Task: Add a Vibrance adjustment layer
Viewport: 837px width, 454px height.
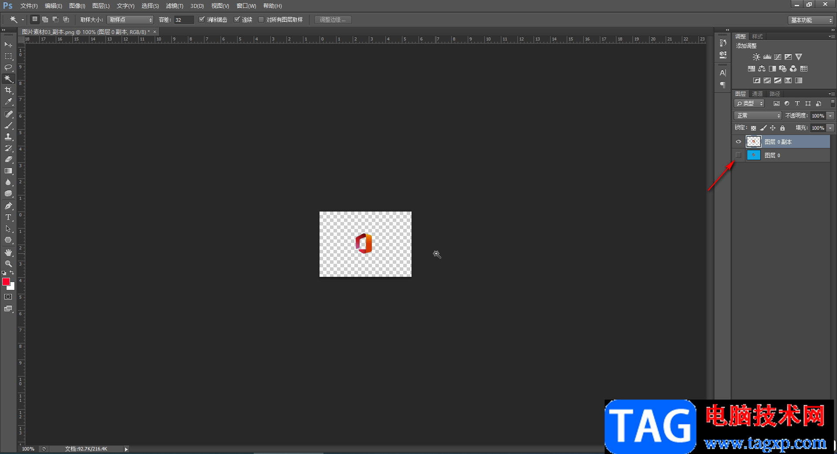Action: coord(799,57)
